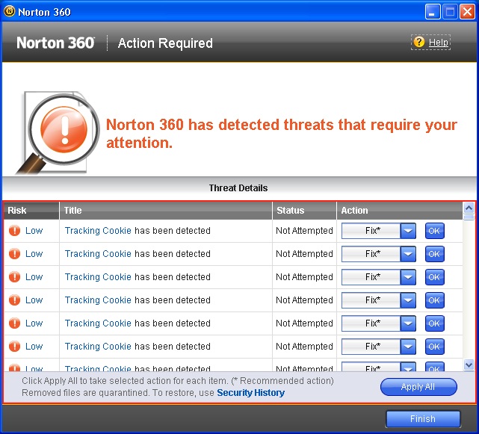Click the red risk icon in second threat row
This screenshot has height=434, width=479.
click(14, 254)
